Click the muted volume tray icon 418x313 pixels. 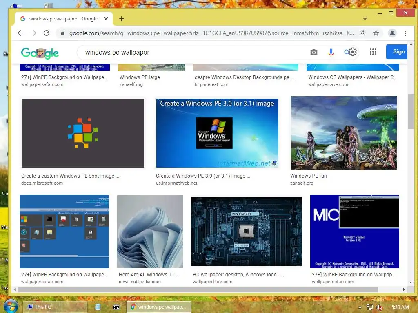[x=380, y=307]
